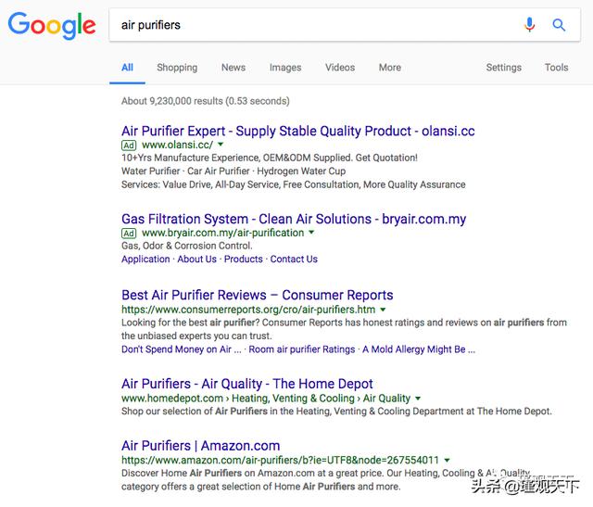Screen dimensions: 593x507
Task: Expand the More search menu
Action: pos(390,68)
